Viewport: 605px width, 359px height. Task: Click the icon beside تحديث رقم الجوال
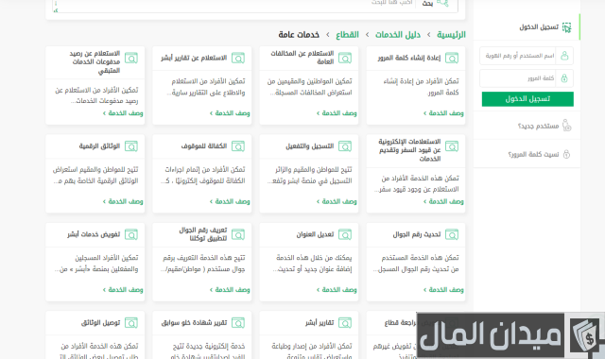tap(452, 234)
